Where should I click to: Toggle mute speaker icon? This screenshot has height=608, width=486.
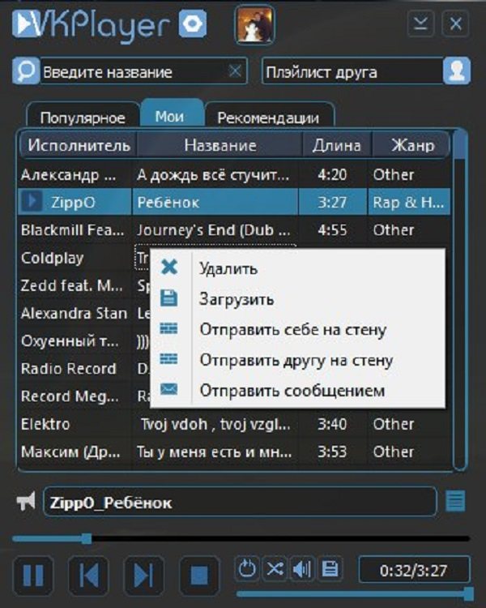click(x=302, y=569)
